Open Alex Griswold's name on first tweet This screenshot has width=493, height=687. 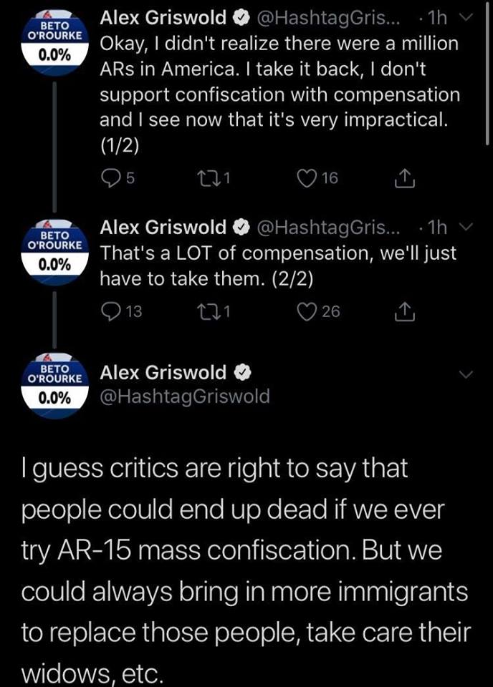(x=163, y=18)
